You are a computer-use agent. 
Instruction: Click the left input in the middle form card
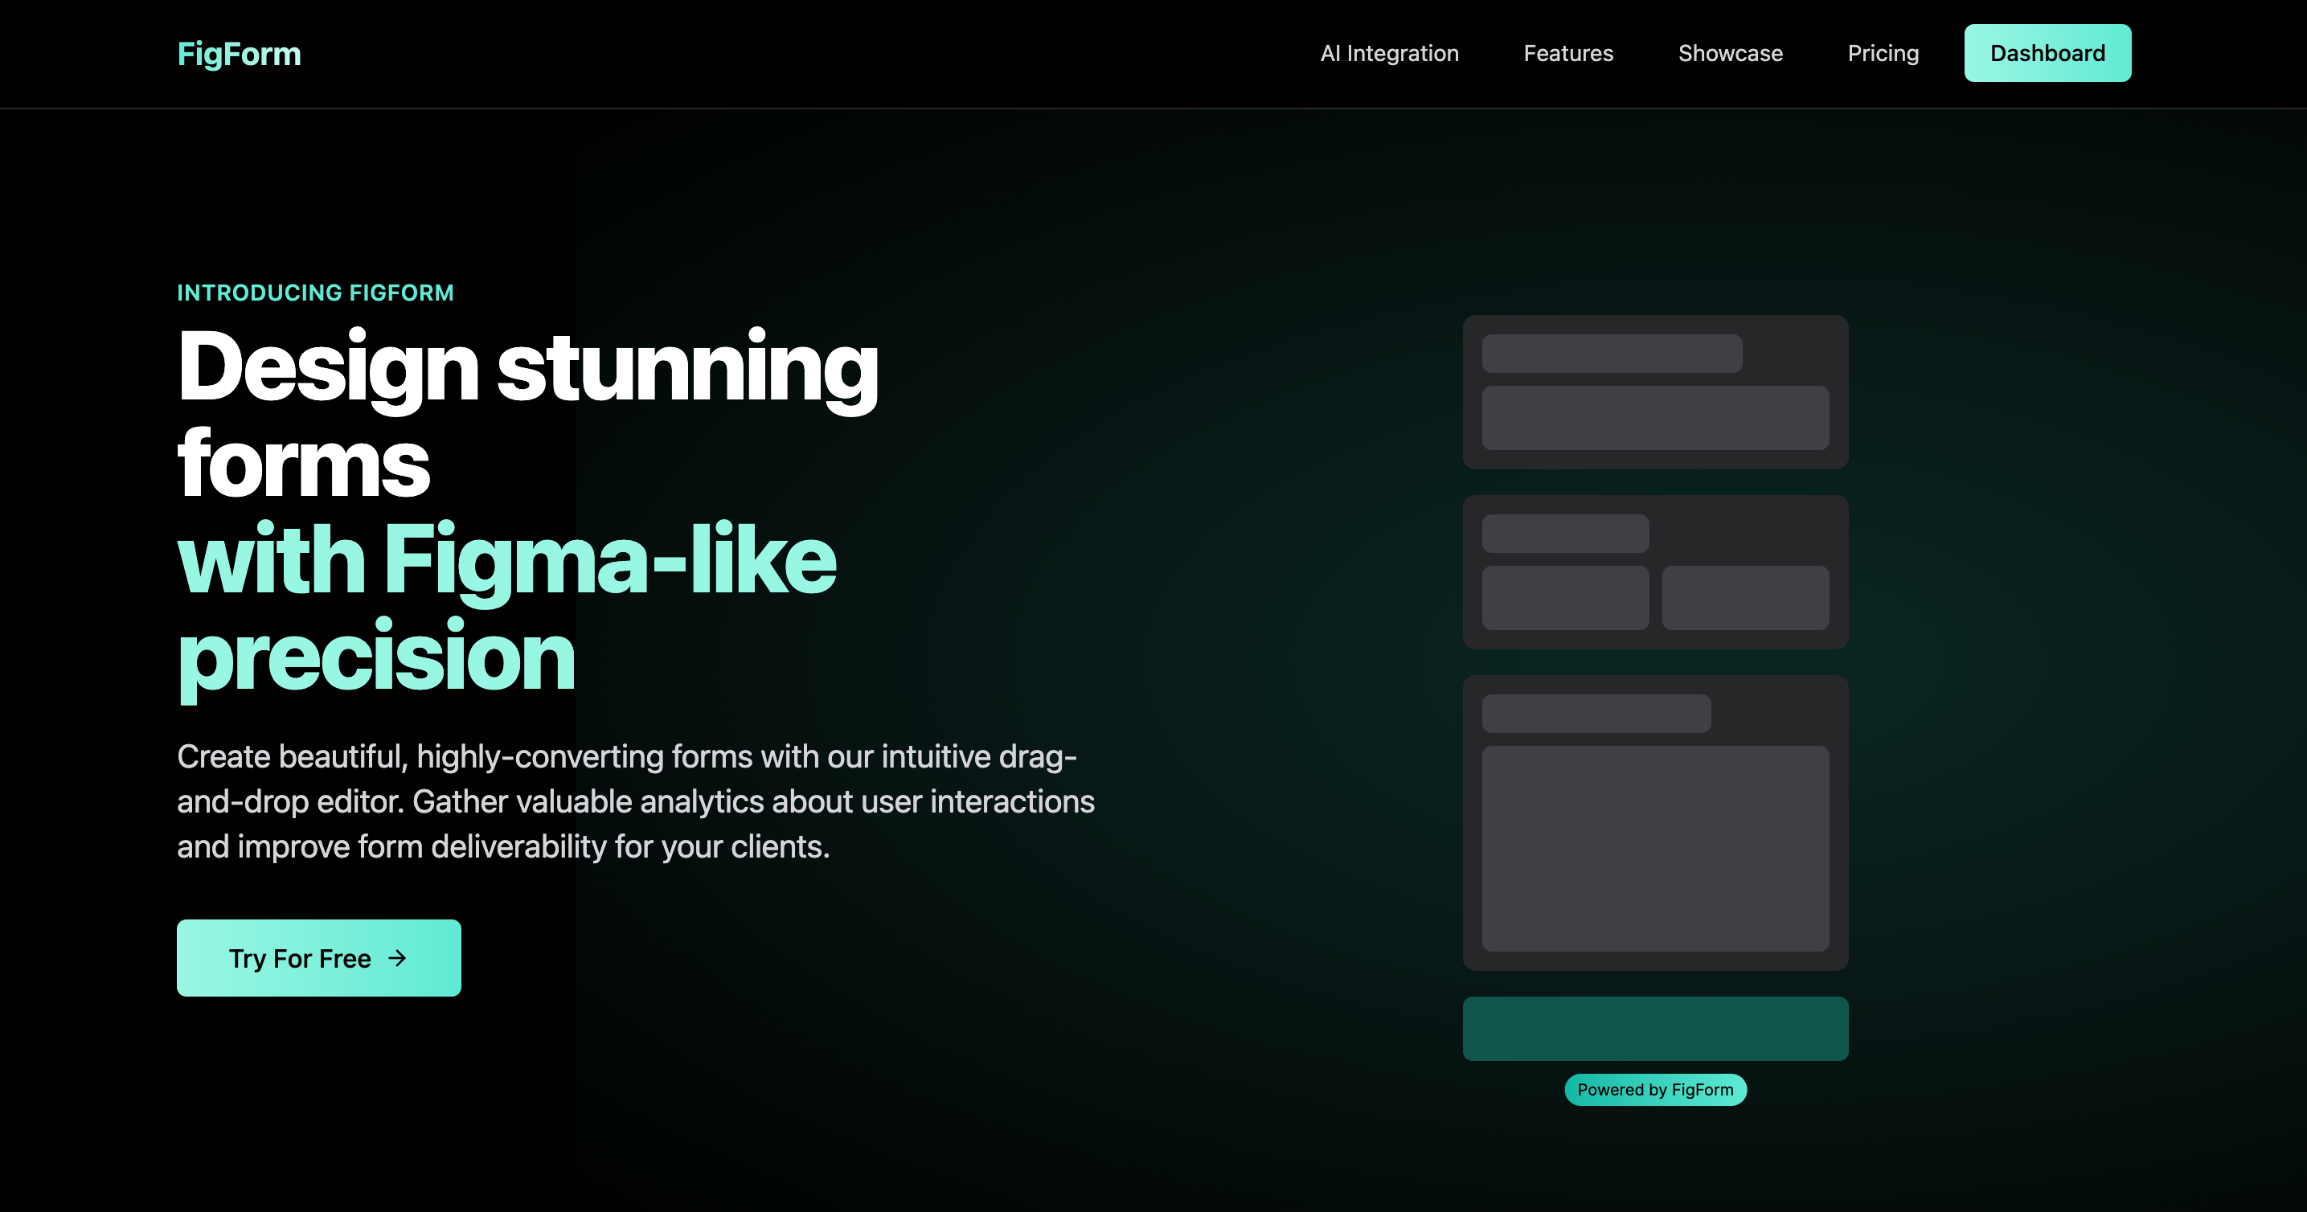(1566, 597)
